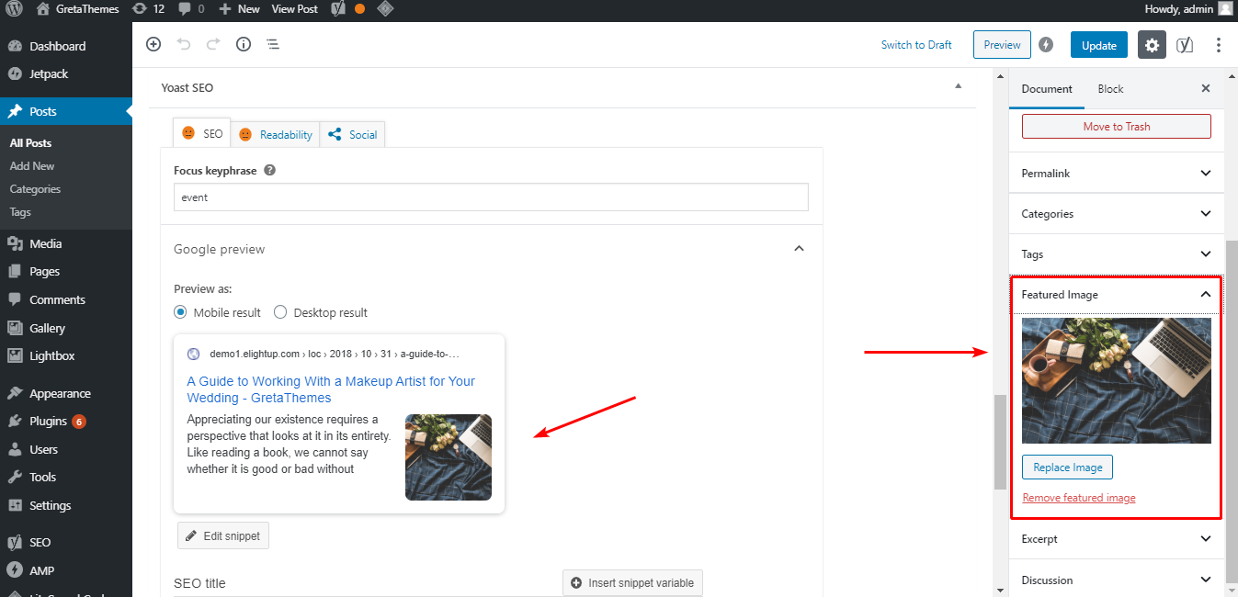Viewport: 1238px width, 597px height.
Task: Open block navigation list icon
Action: click(x=273, y=44)
